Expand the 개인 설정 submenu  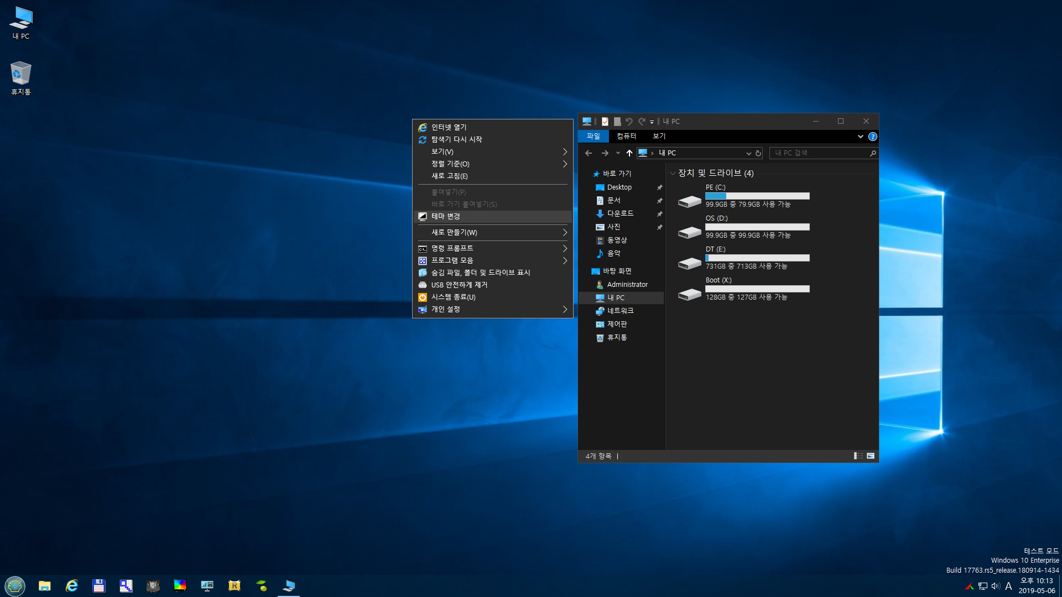tap(493, 309)
